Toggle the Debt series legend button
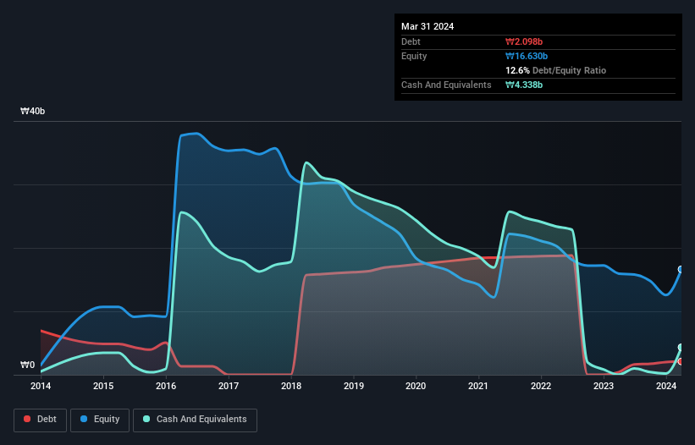This screenshot has height=445, width=695. (41, 420)
